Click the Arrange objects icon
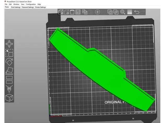164x123 pixels. [x=78, y=12]
